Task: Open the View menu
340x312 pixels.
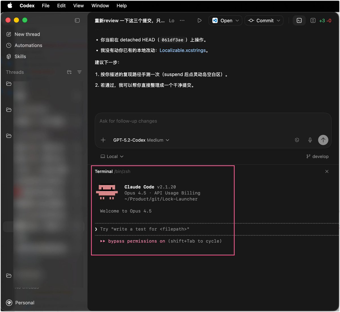Action: pyautogui.click(x=78, y=6)
